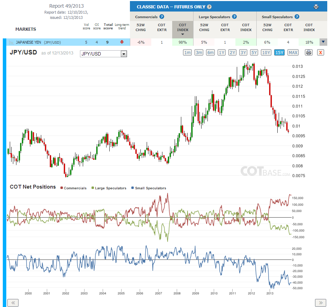
Task: Click Small Speculators 18% COT index cell
Action: point(309,42)
